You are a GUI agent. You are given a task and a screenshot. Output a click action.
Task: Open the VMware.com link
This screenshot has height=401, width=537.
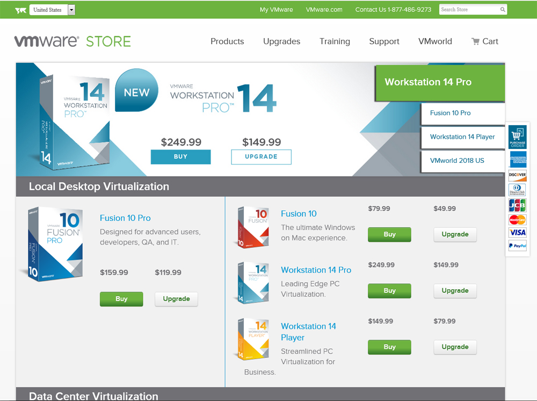pyautogui.click(x=324, y=10)
